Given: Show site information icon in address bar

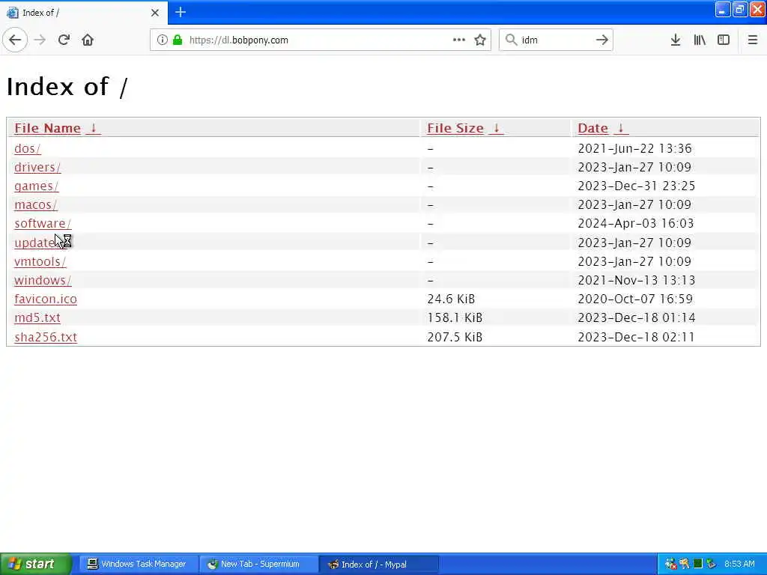Looking at the screenshot, I should pos(163,40).
